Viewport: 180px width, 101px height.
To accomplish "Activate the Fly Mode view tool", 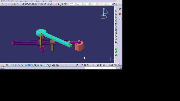I will click(x=7, y=65).
